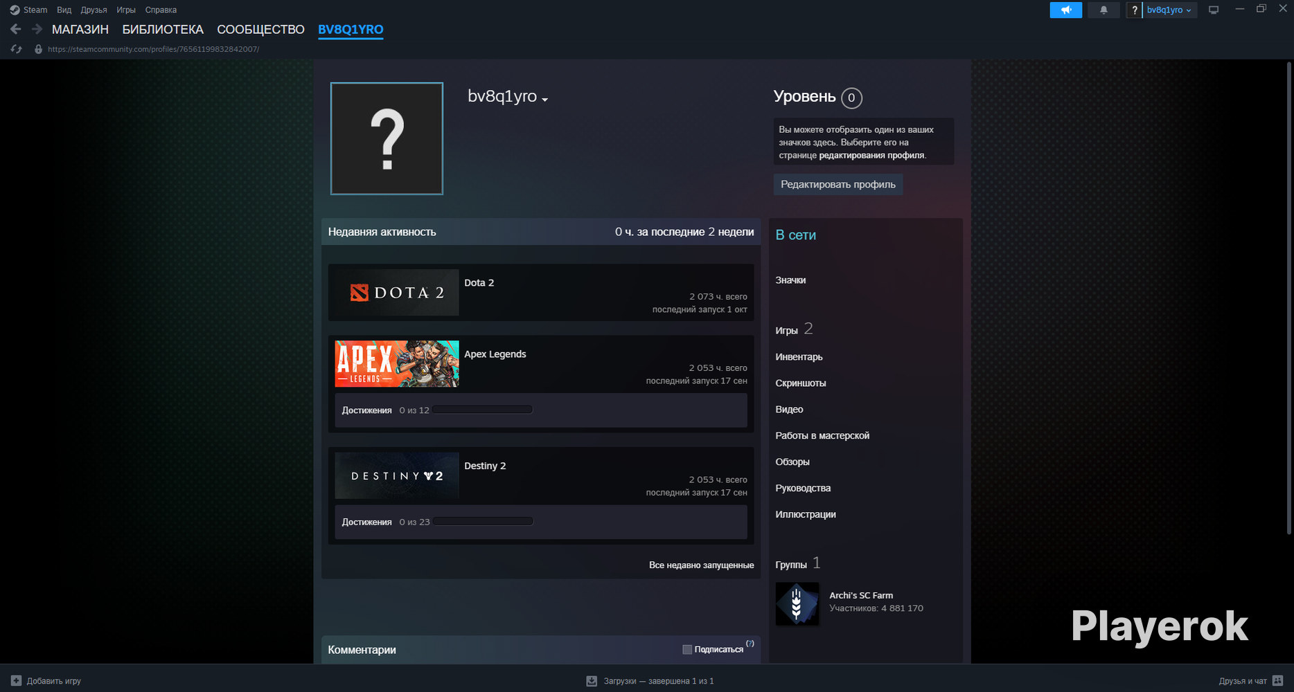
Task: Open the Обзоры link
Action: click(792, 462)
